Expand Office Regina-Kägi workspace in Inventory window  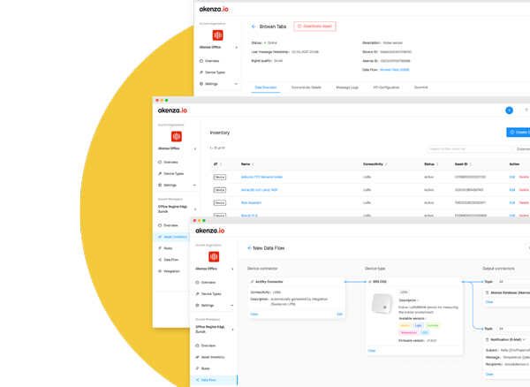tap(195, 209)
